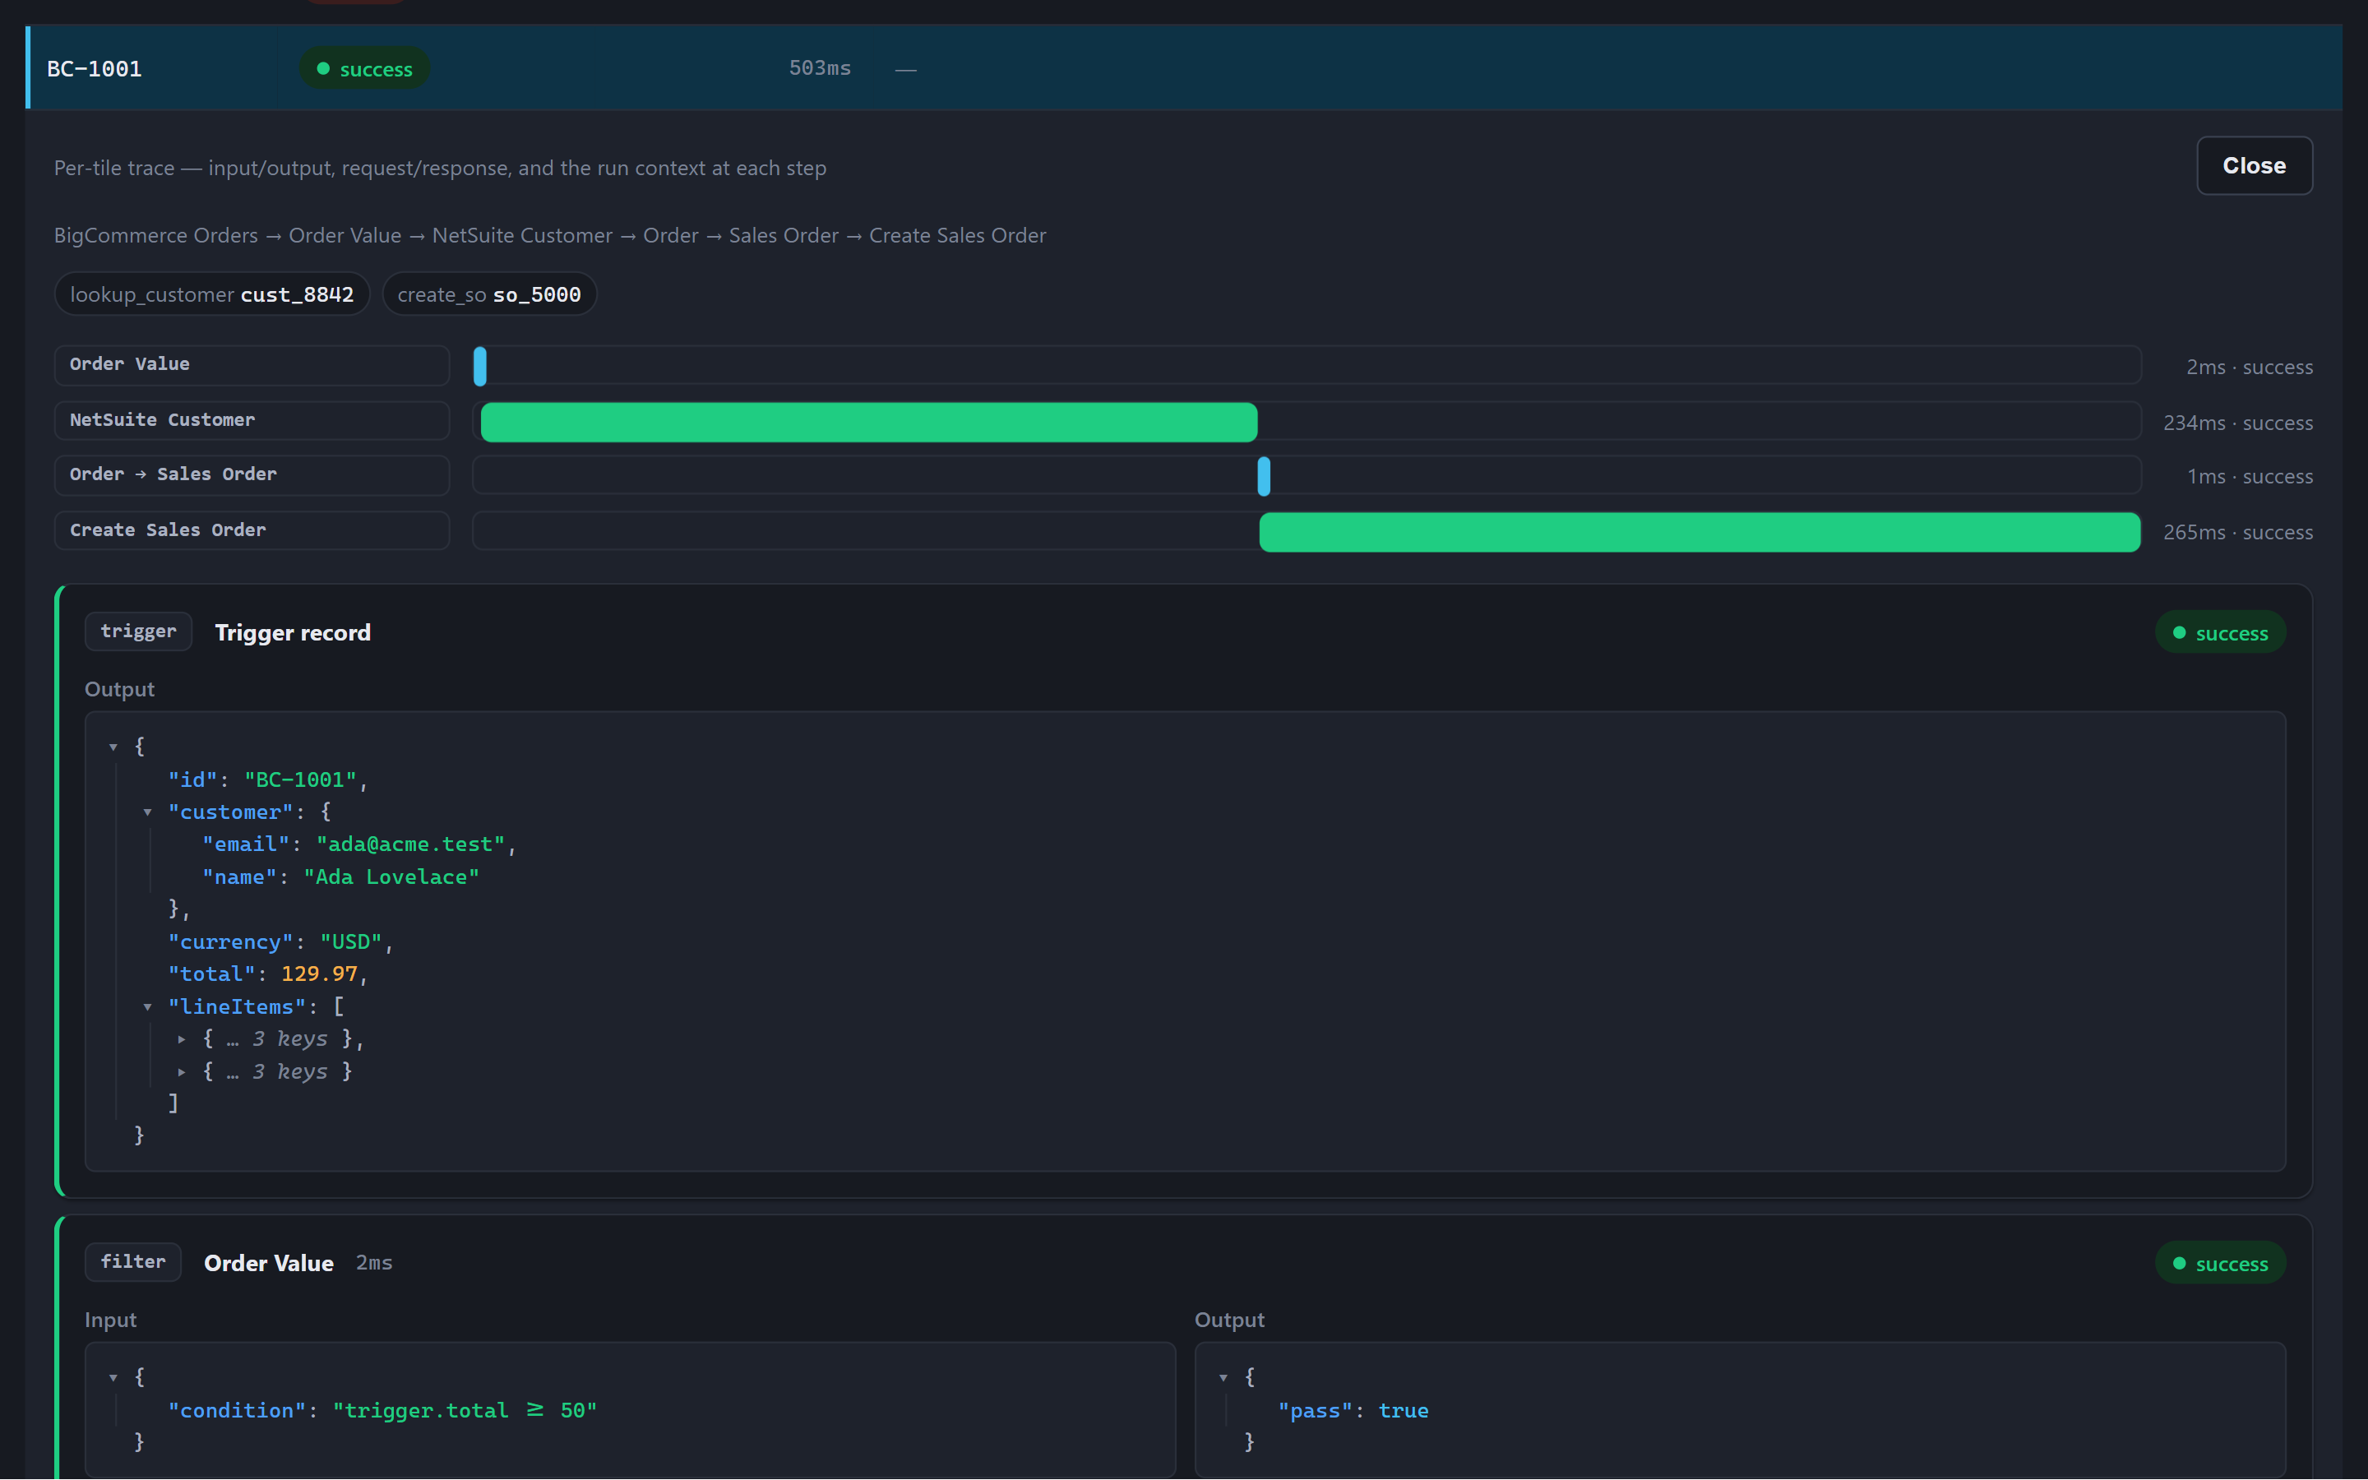Screen dimensions: 2368x1480
Task: Click the 265ms · success duration label
Action: pos(2238,533)
